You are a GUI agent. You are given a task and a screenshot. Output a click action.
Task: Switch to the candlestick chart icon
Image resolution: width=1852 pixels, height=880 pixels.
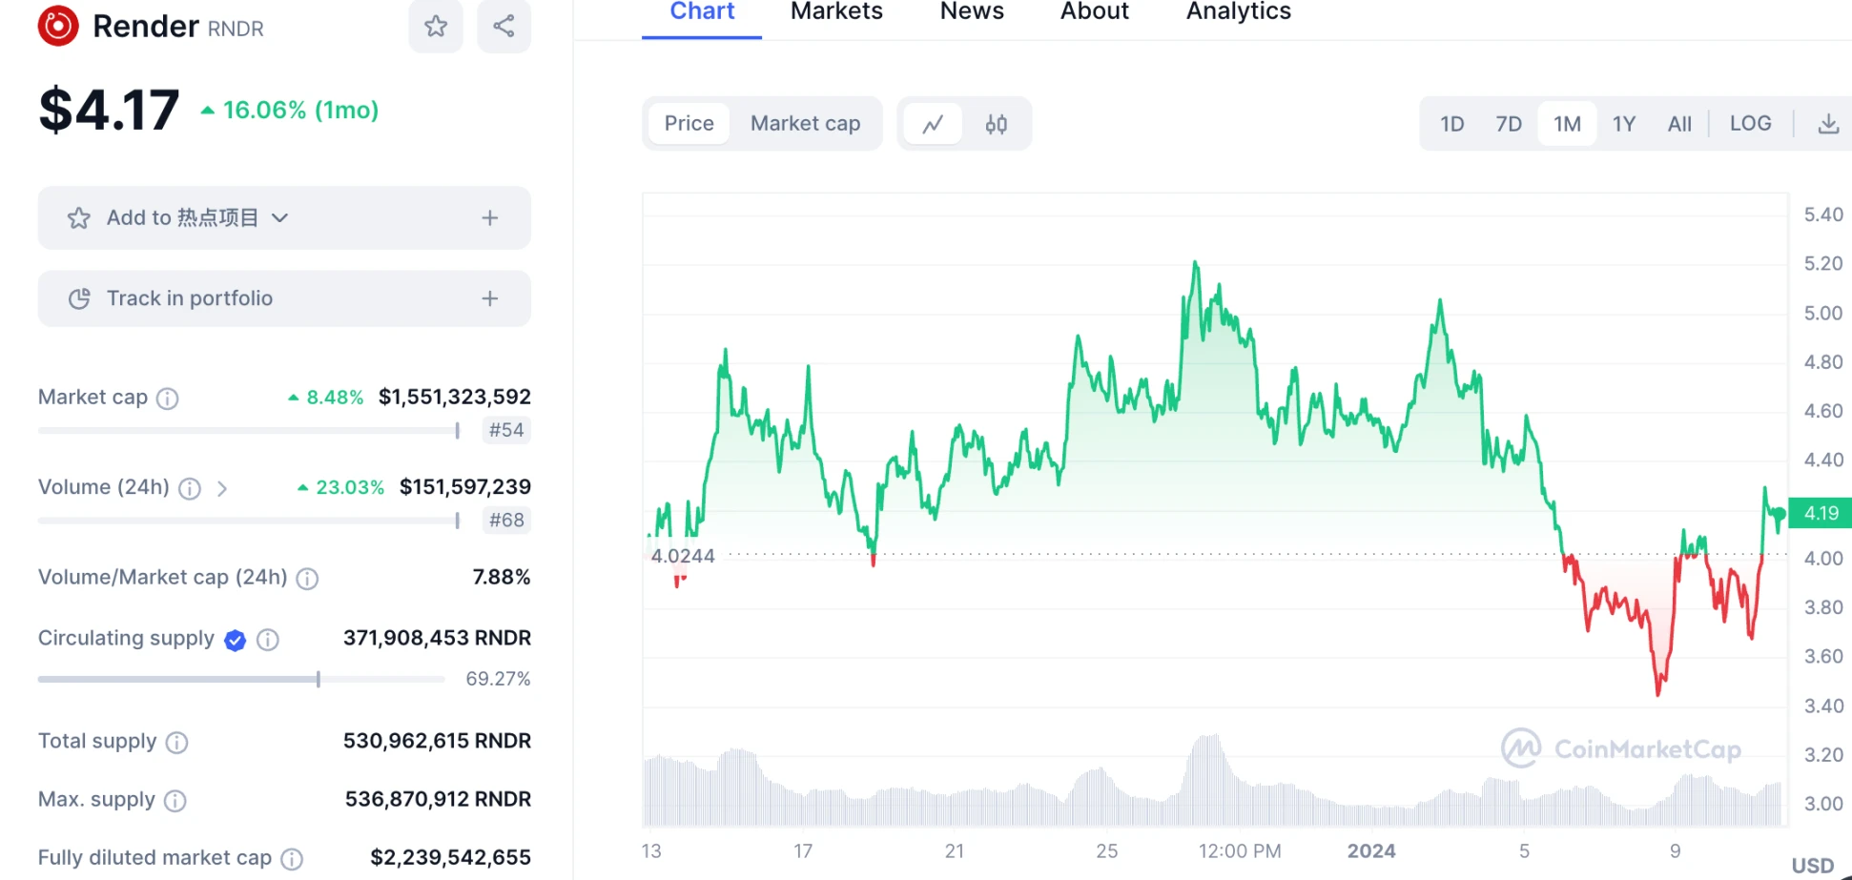click(x=997, y=124)
